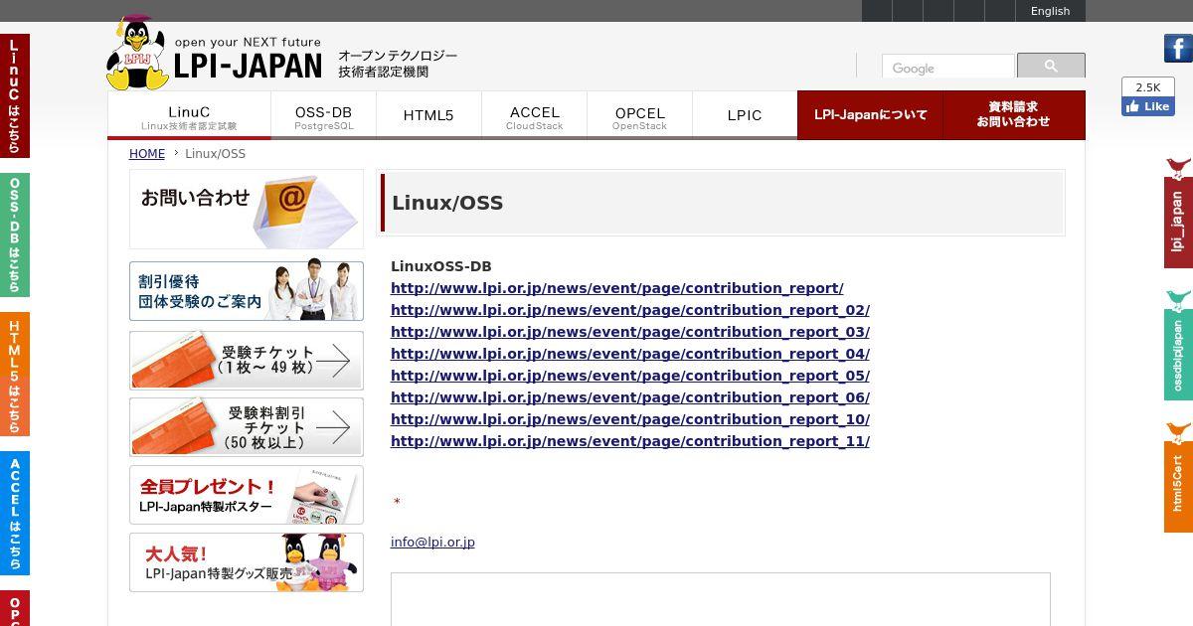Open the contribution_report_06/ link
The image size is (1193, 626).
630,397
